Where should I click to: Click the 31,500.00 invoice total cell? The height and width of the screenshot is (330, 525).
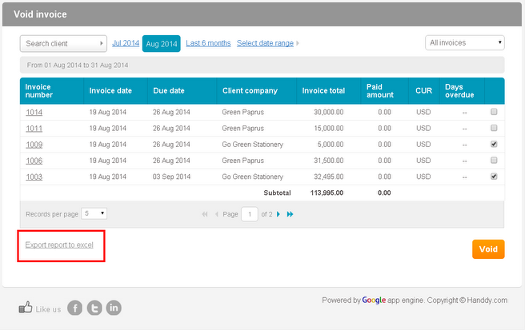(x=328, y=161)
